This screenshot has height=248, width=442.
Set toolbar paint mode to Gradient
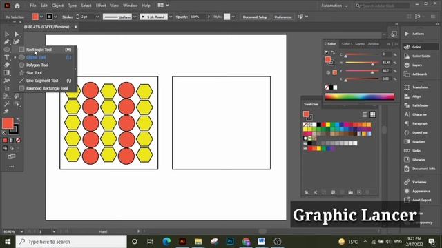[x=12, y=141]
